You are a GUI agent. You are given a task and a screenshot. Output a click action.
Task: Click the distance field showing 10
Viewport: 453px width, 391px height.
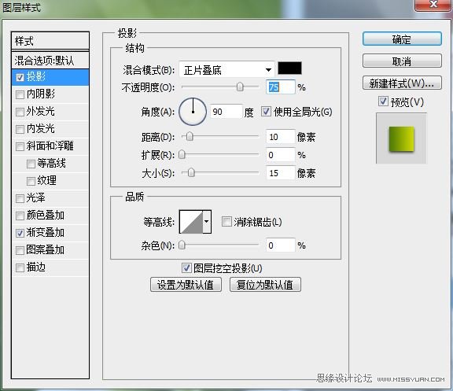[x=280, y=137]
